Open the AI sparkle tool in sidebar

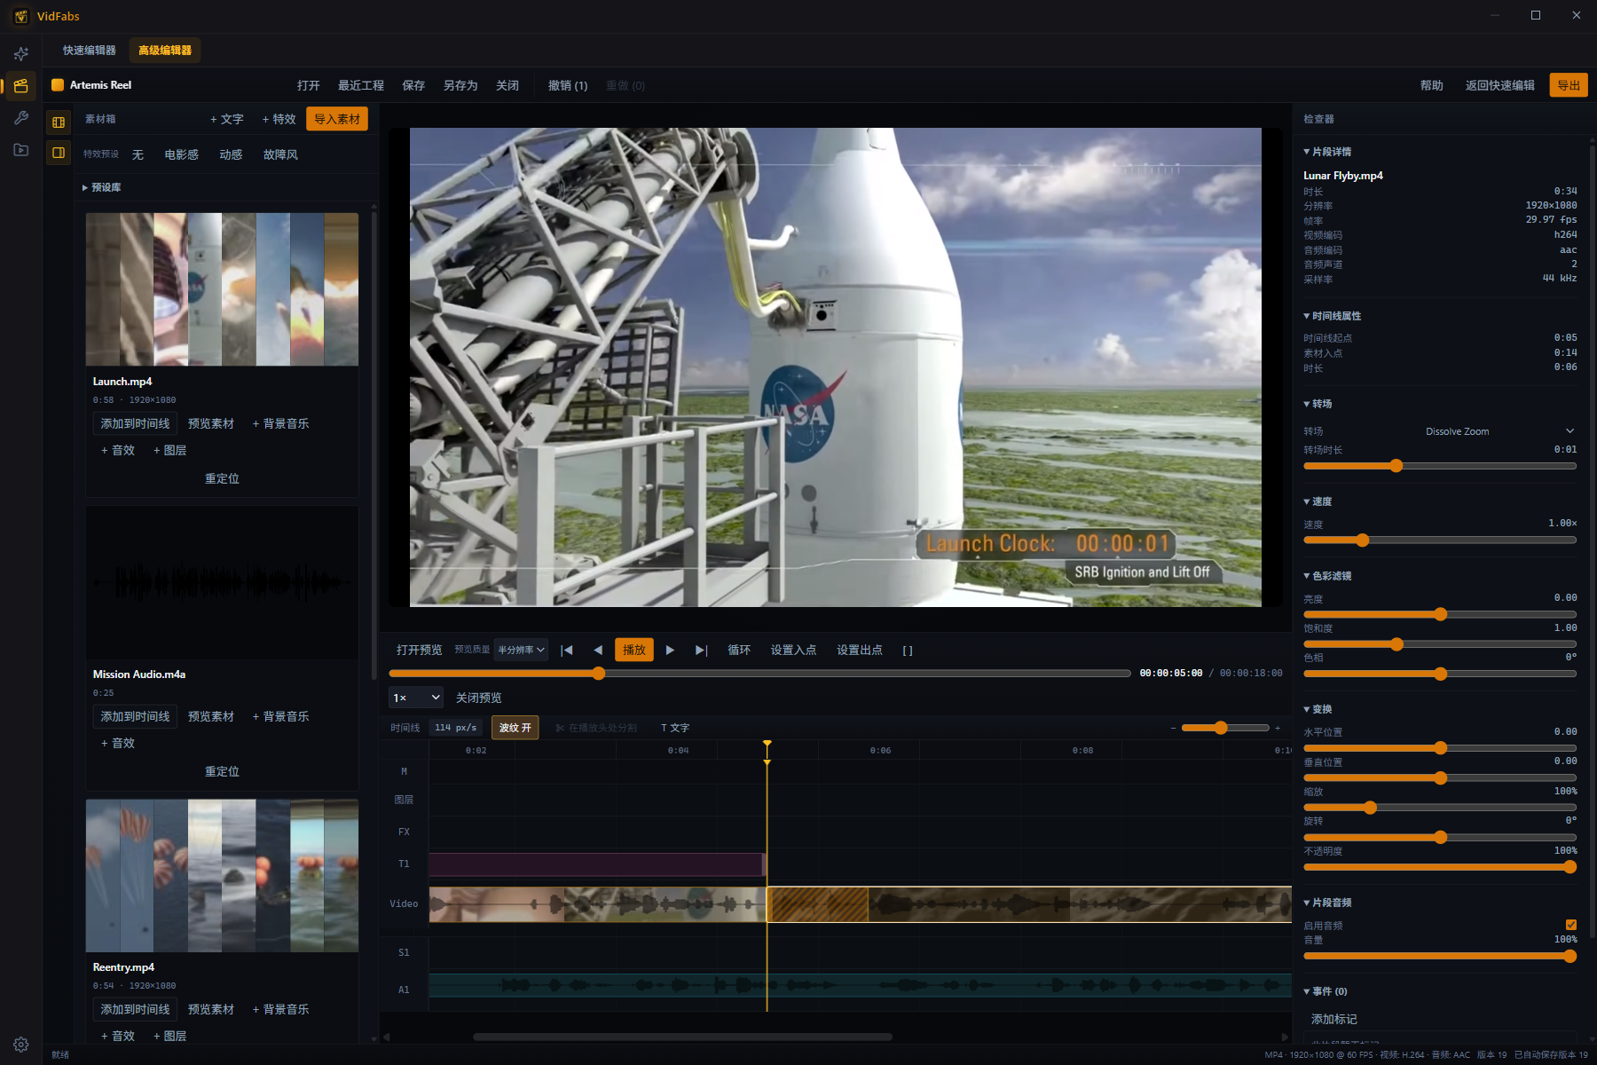(x=21, y=53)
